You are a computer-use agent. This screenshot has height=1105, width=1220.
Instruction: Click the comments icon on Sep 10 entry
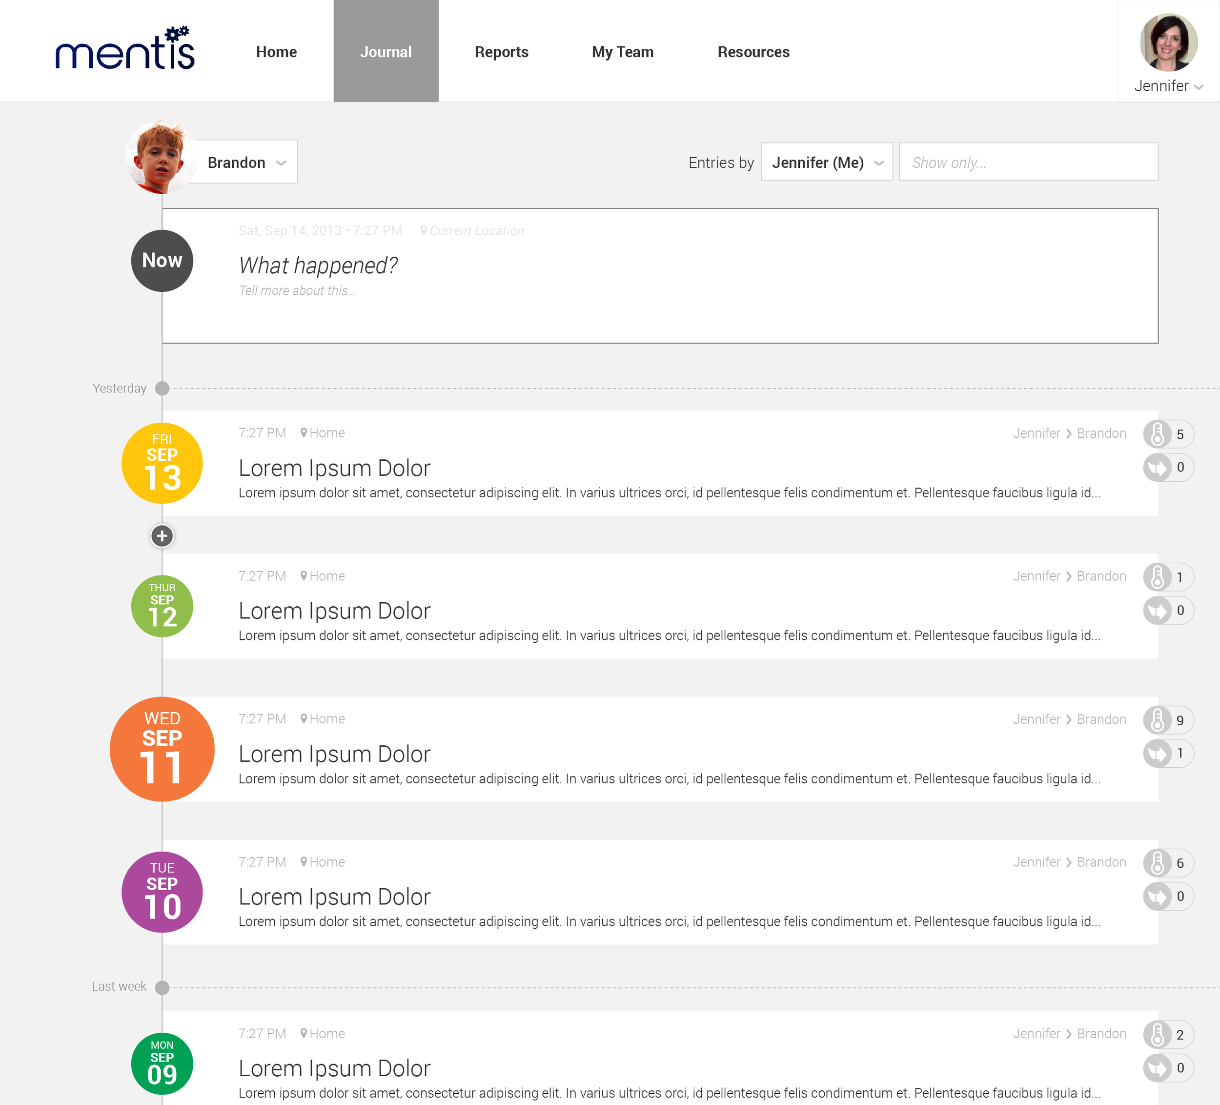1157,896
